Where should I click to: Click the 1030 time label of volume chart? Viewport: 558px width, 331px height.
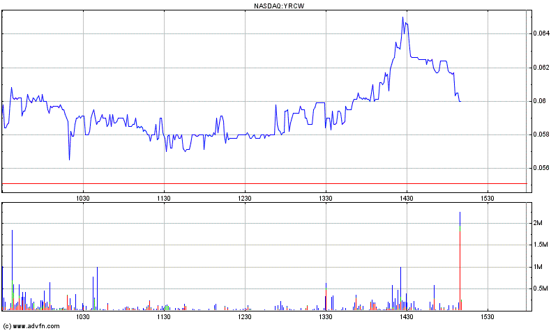point(83,316)
